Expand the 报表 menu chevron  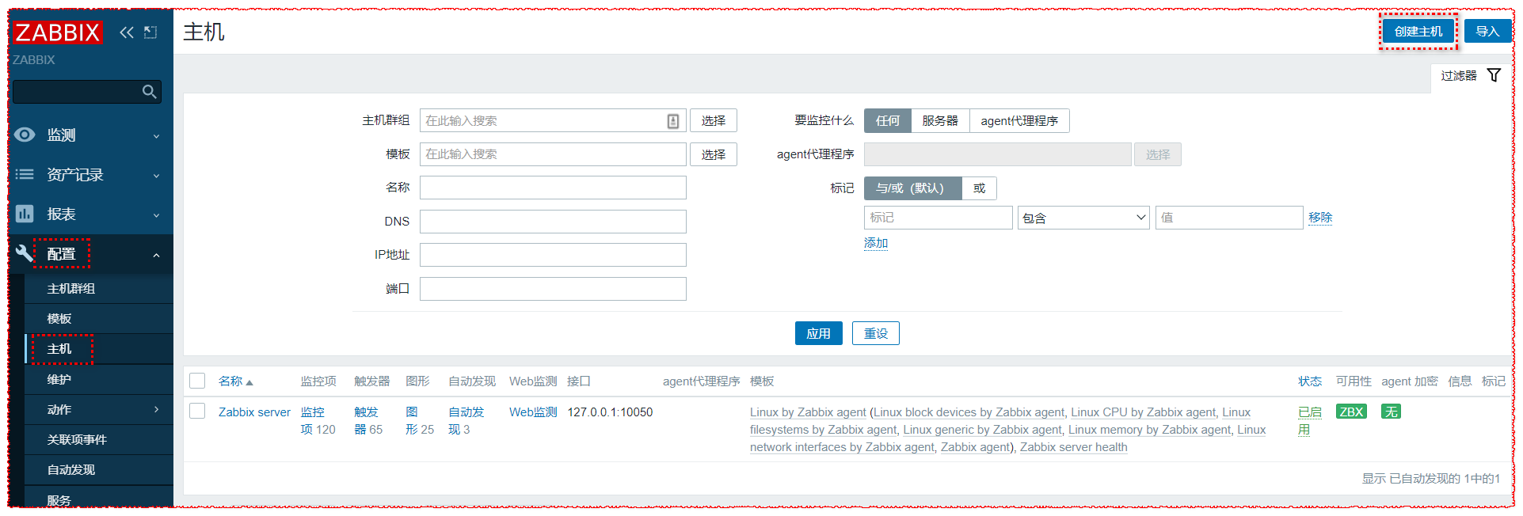point(156,215)
